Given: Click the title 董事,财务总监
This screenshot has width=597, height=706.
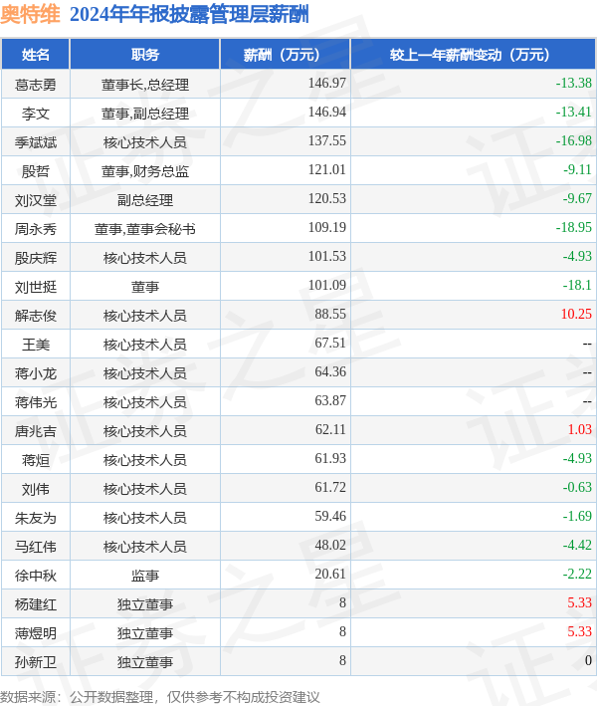Looking at the screenshot, I should [145, 171].
